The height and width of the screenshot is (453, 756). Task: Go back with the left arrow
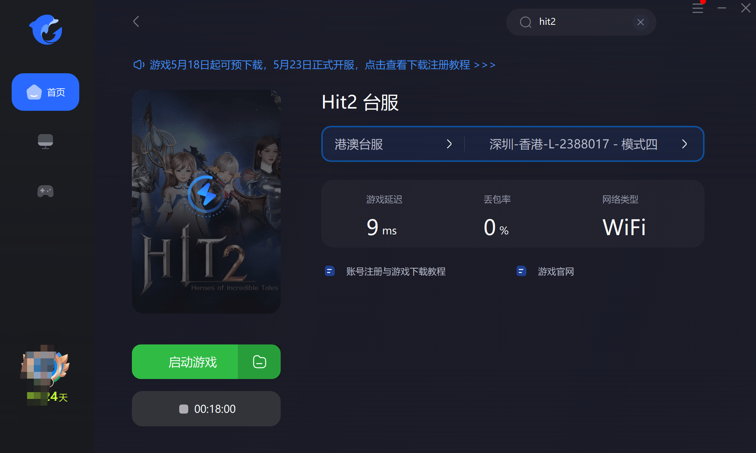click(x=136, y=21)
